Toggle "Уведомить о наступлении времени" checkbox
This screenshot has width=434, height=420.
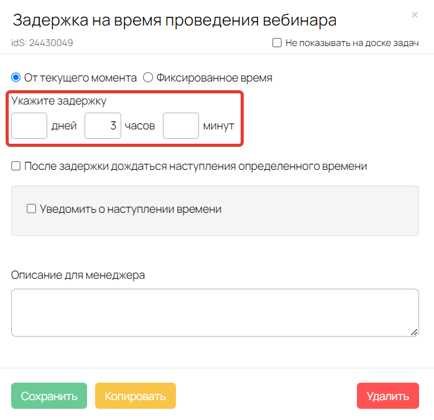tap(32, 209)
